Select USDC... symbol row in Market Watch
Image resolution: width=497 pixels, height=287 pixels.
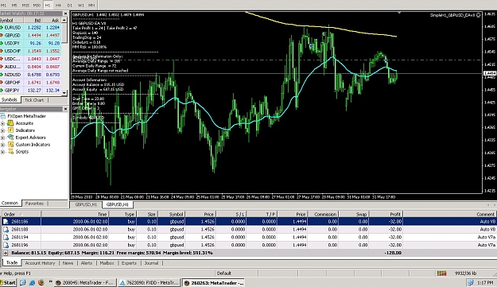click(31, 59)
